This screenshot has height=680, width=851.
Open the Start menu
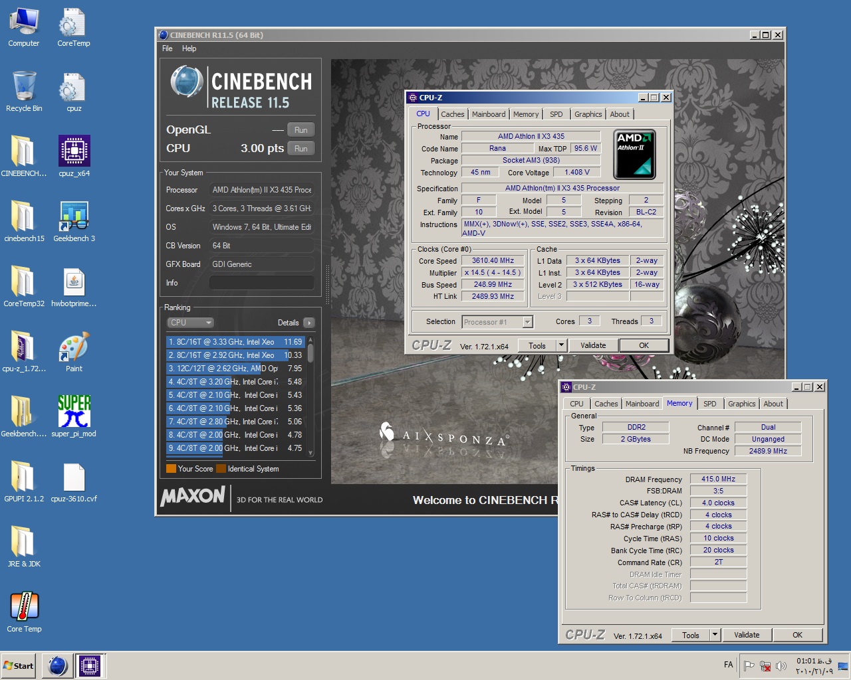tap(19, 665)
